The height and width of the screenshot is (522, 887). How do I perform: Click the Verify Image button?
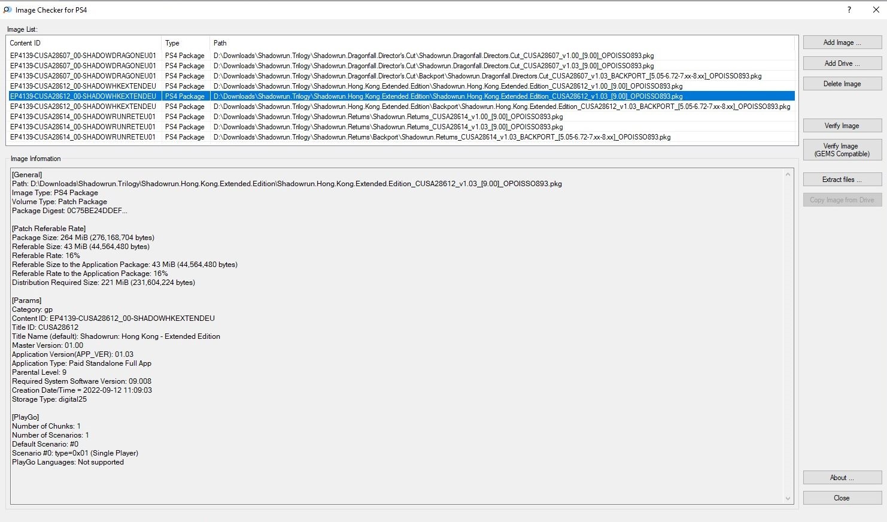[x=842, y=126]
